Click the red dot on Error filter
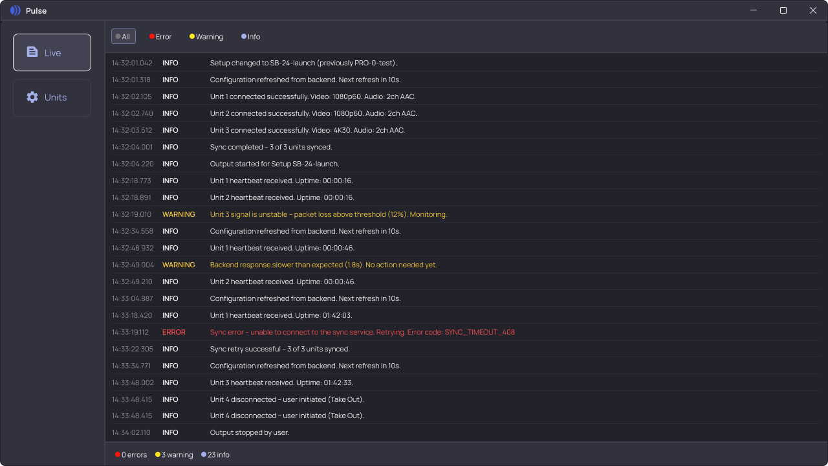 tap(152, 37)
